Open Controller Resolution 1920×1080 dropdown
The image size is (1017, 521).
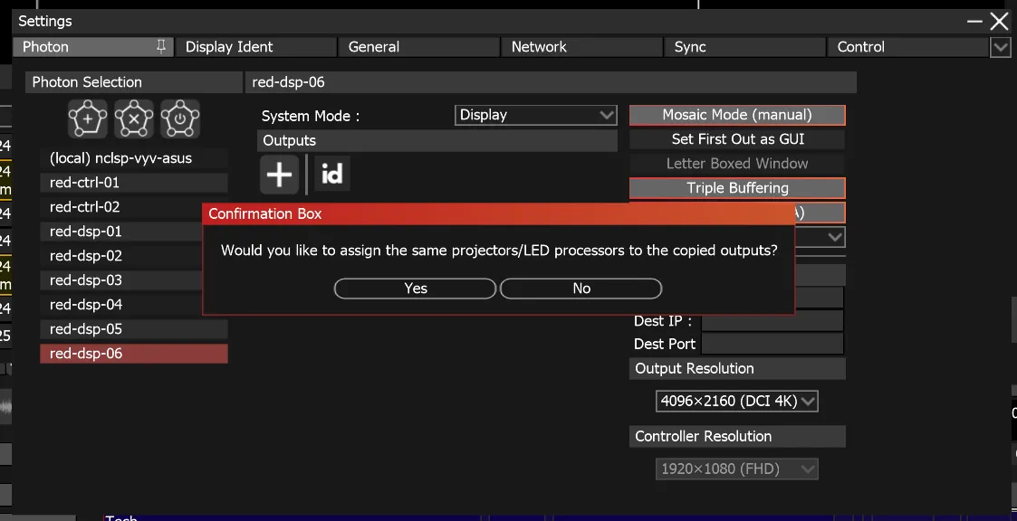737,469
